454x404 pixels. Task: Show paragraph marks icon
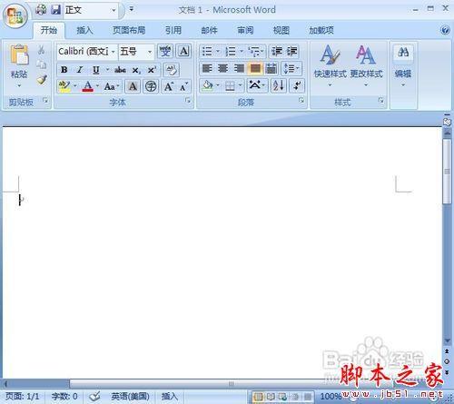297,85
